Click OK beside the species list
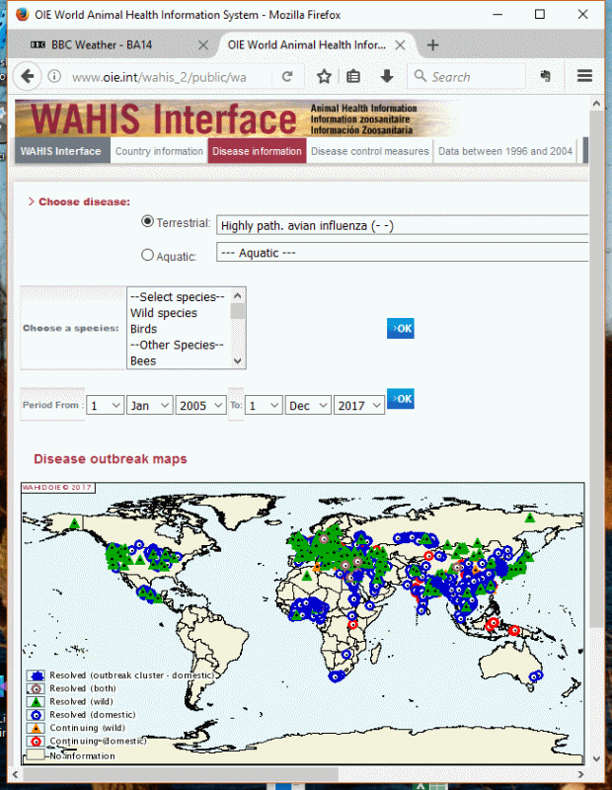This screenshot has height=790, width=612. pyautogui.click(x=401, y=328)
